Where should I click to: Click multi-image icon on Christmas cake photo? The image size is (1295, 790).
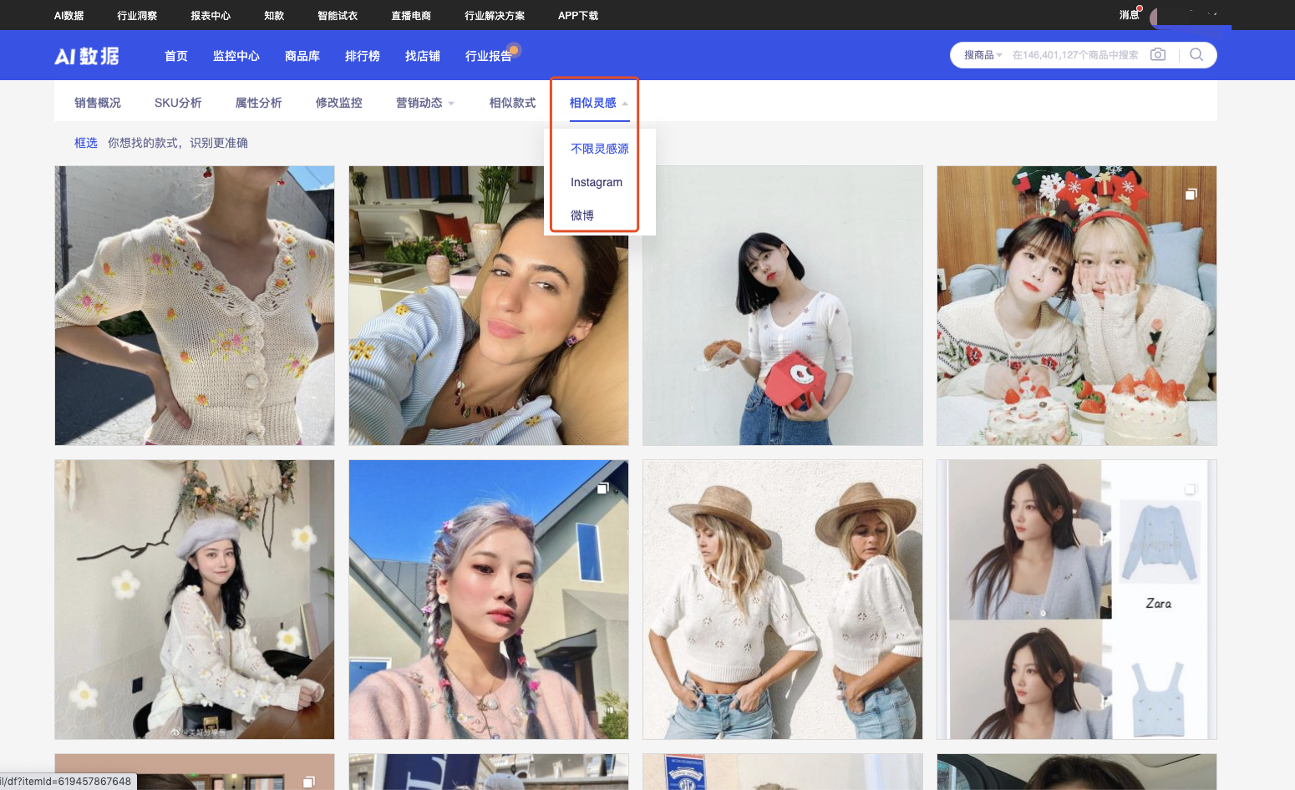click(1191, 194)
